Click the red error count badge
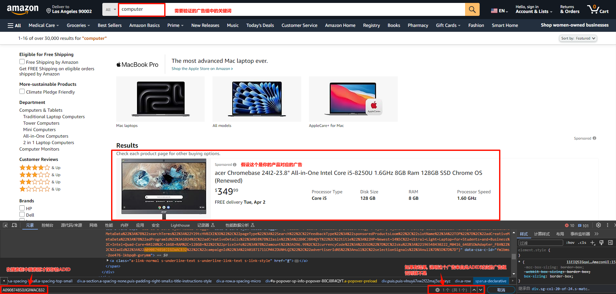The image size is (616, 294). coord(569,226)
